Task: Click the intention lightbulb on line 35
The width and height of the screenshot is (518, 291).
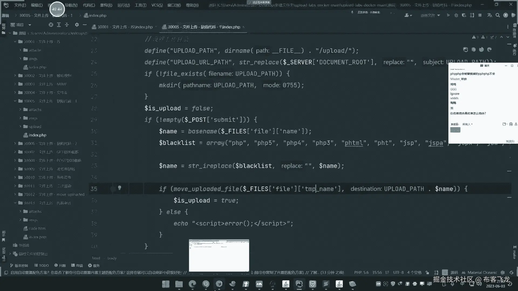Action: coord(120,188)
